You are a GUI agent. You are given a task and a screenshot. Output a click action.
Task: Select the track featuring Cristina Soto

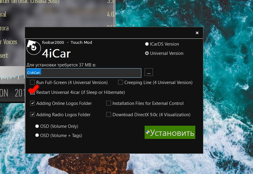[30, 2]
